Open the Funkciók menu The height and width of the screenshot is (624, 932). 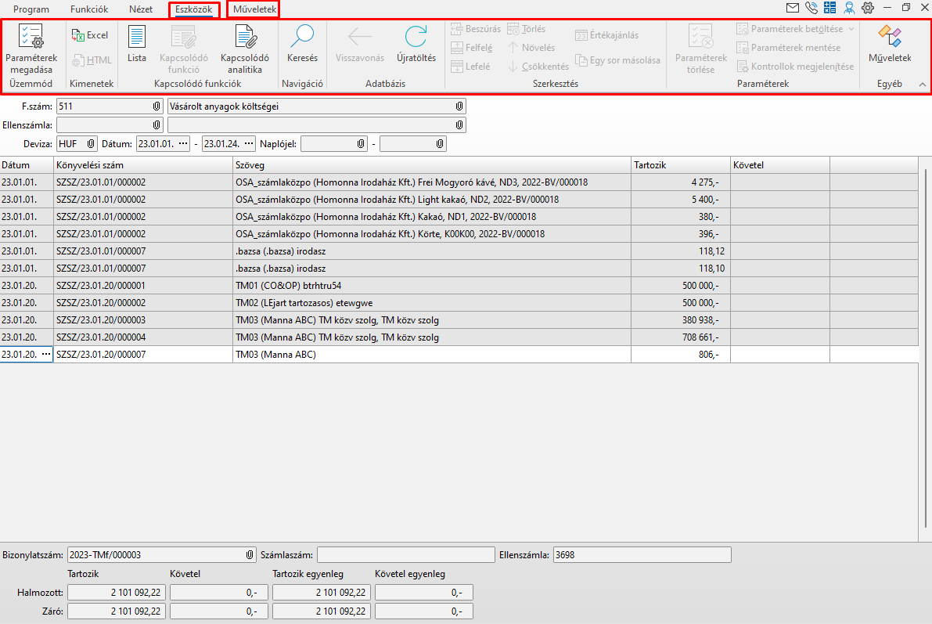click(89, 9)
